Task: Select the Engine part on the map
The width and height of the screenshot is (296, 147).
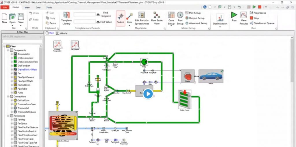Action: (x=188, y=76)
